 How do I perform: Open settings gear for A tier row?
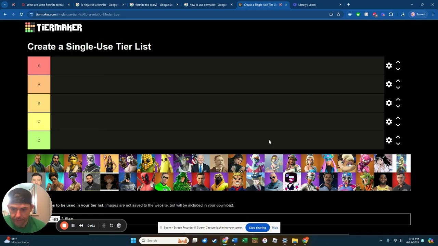389,84
